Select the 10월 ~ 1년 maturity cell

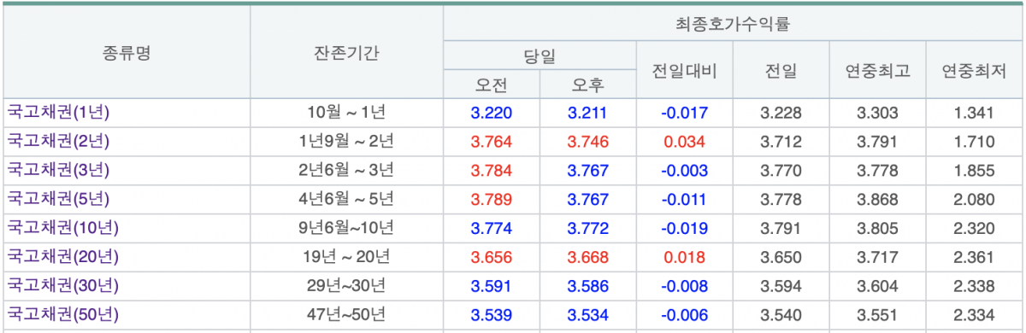[x=346, y=112]
